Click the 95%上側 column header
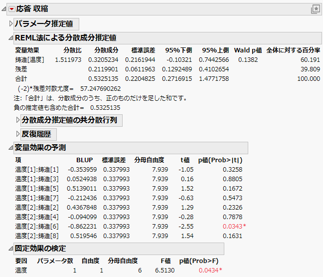Viewport: 323px width, 277px height. 215,50
